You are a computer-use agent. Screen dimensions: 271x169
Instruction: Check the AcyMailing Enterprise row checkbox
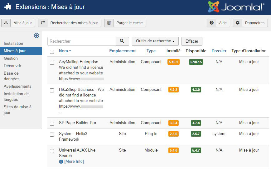(x=52, y=63)
